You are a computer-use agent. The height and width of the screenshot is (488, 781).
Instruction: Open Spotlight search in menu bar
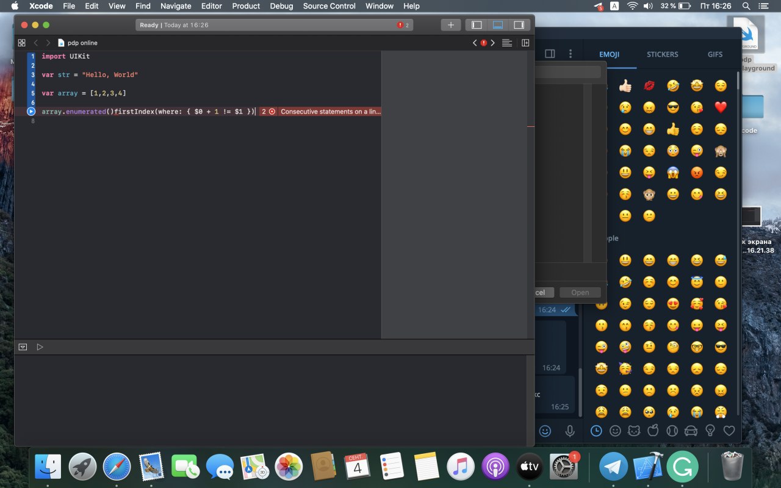746,6
